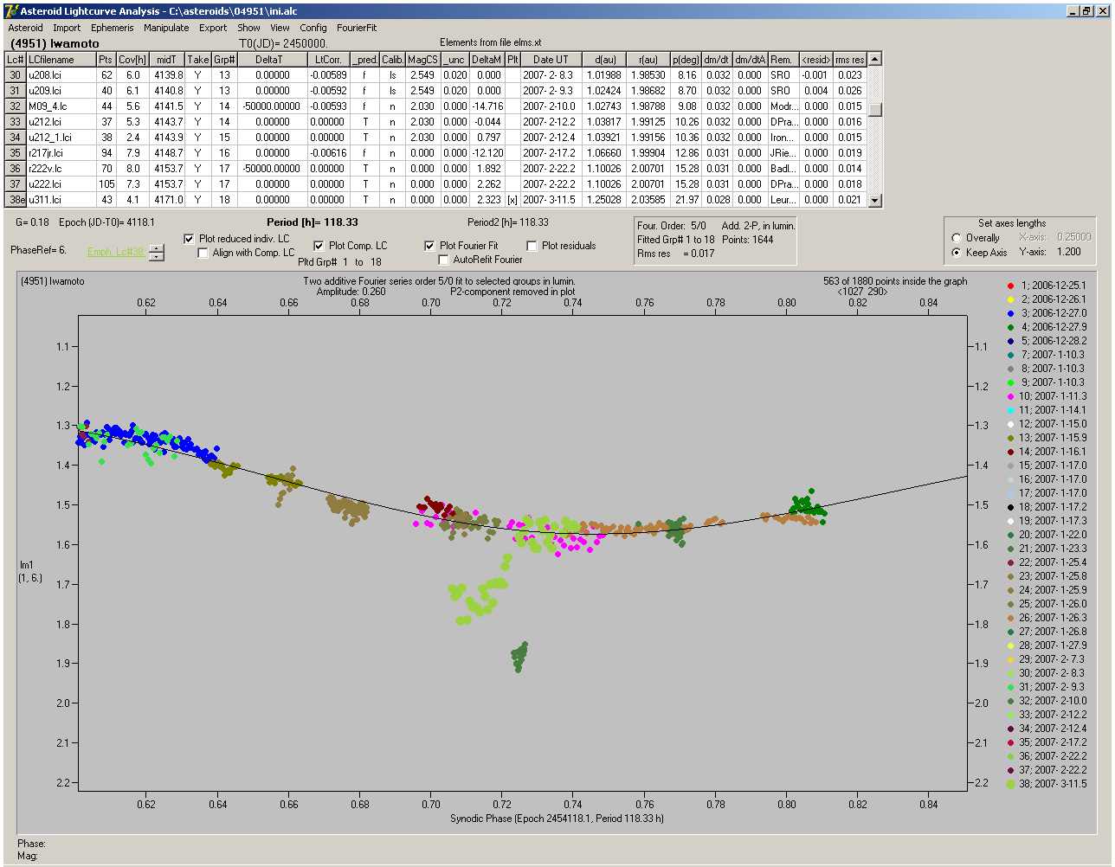1115x867 pixels.
Task: Open the Ephemeris menu
Action: point(113,28)
